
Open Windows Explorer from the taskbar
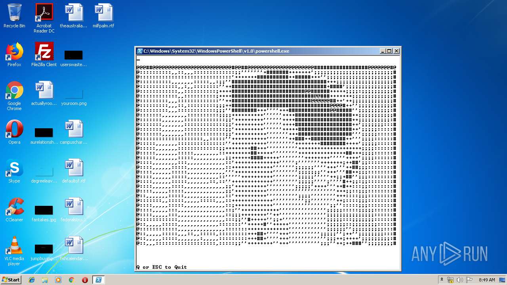point(45,280)
